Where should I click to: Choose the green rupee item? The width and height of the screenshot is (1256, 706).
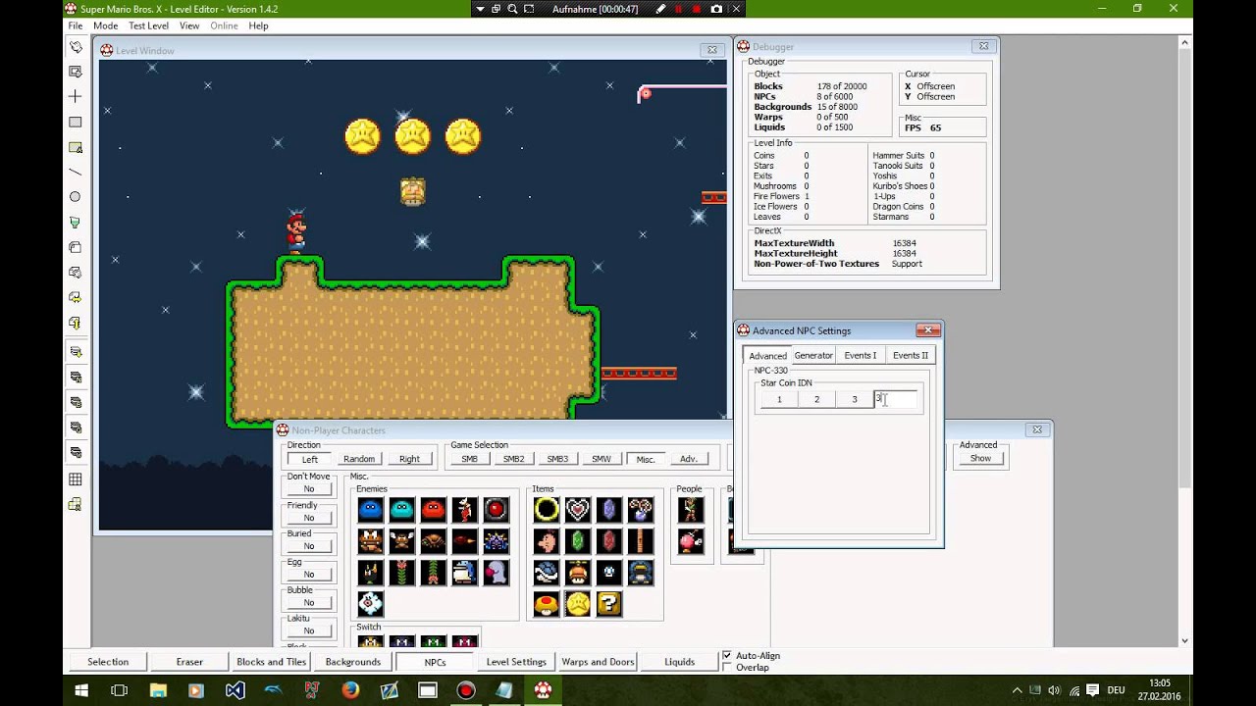point(578,540)
